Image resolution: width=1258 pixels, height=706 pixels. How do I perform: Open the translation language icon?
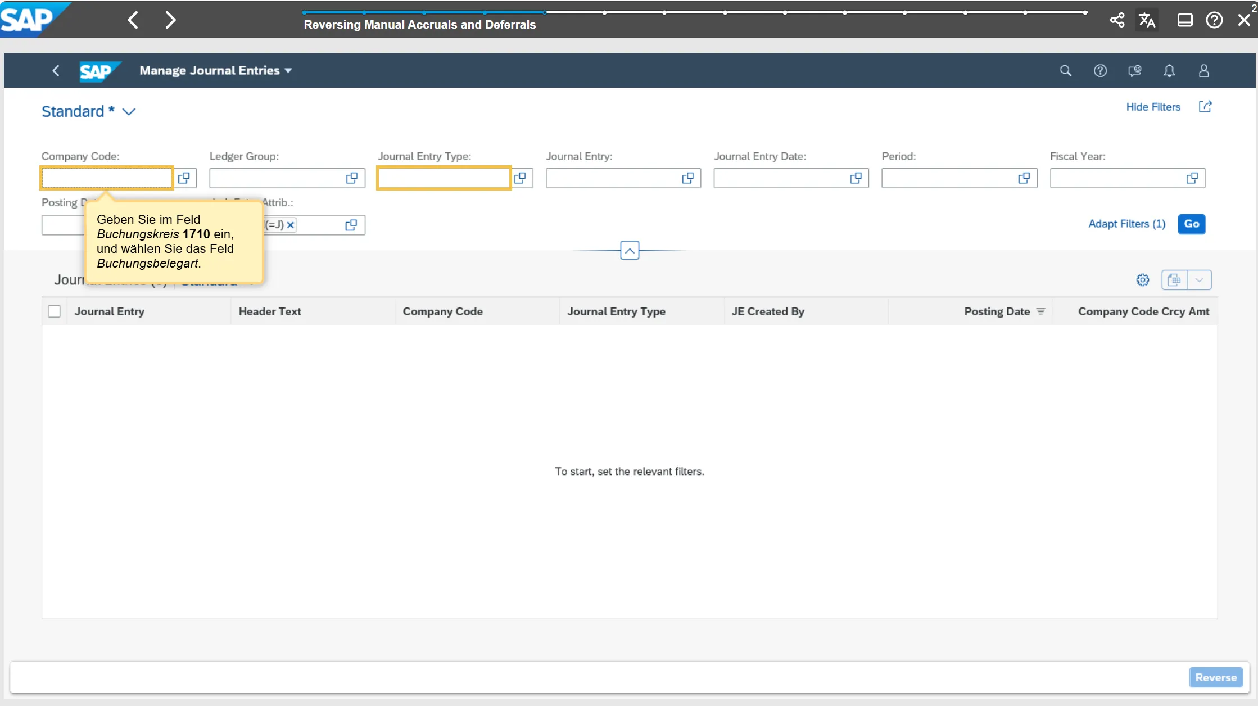[x=1147, y=20]
